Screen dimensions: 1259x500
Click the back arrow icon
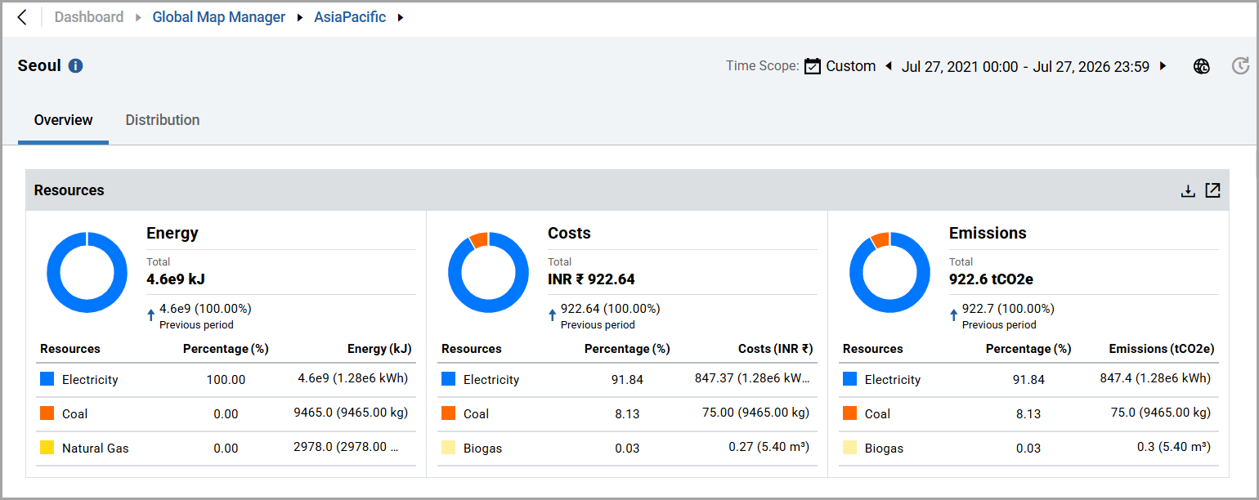point(22,17)
